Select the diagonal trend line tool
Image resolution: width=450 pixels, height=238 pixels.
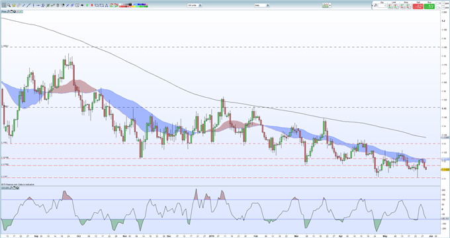click(x=28, y=5)
